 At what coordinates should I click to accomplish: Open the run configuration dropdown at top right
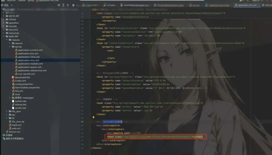click(257, 1)
